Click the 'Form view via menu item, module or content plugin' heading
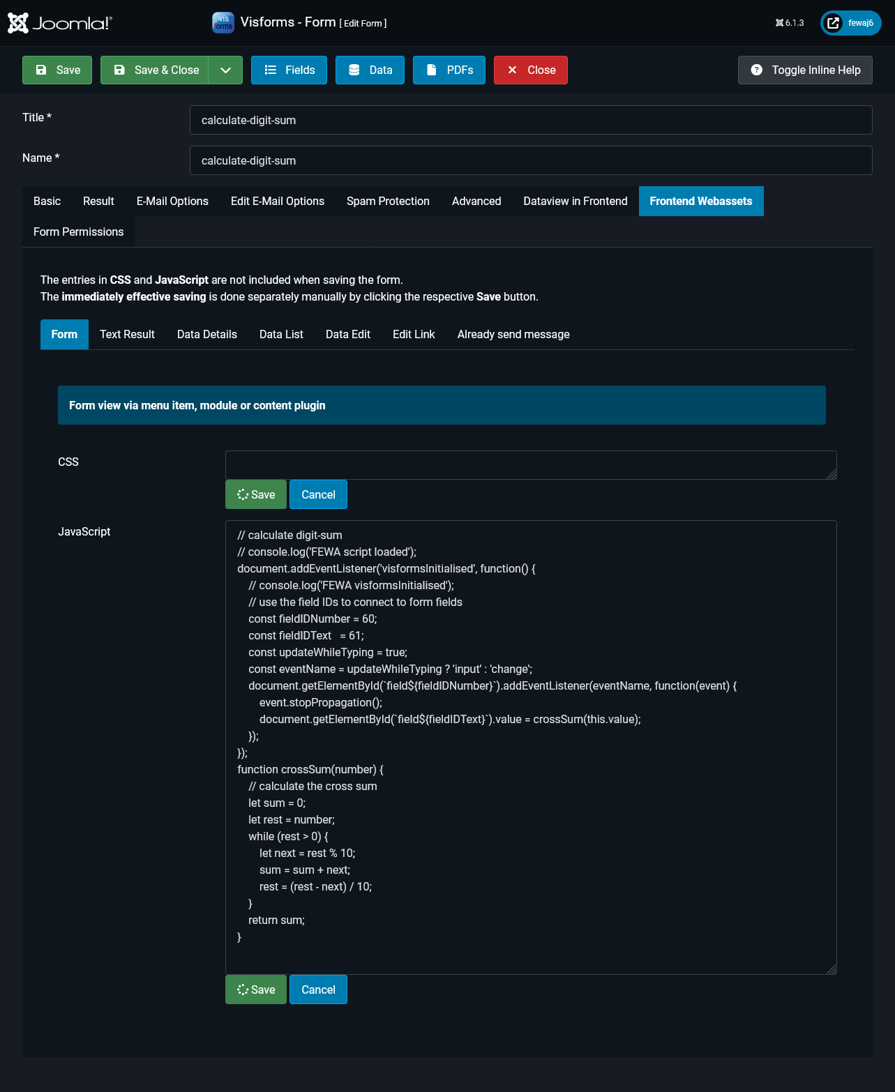The image size is (895, 1092). (x=197, y=405)
